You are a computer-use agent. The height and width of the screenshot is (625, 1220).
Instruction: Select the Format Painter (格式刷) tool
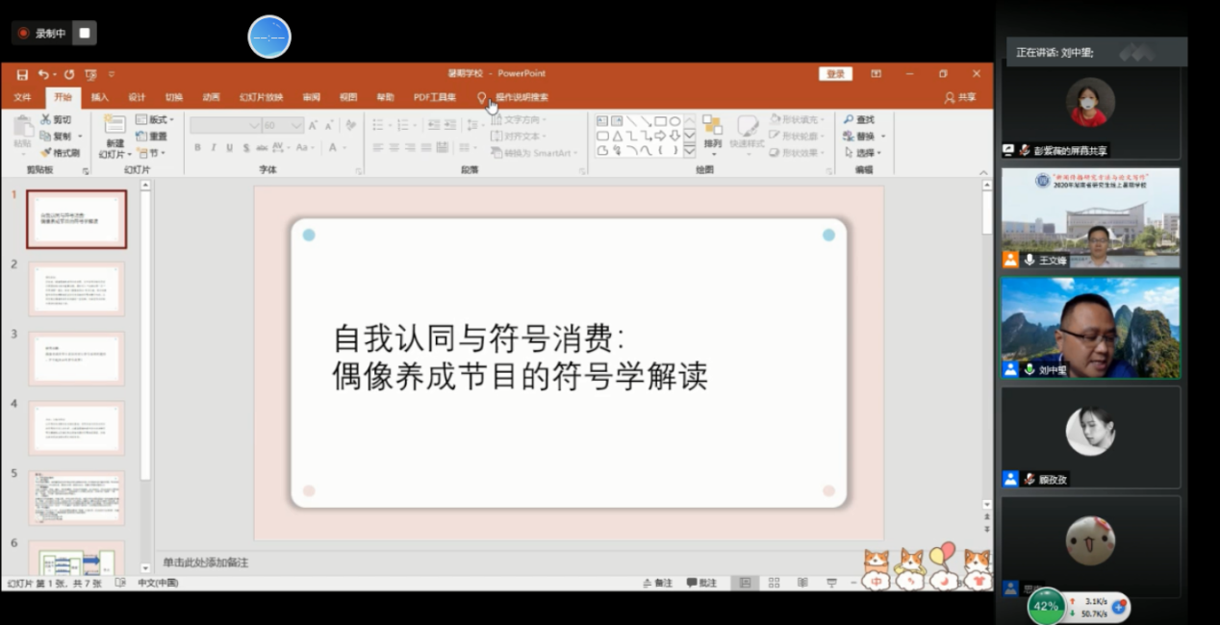pyautogui.click(x=61, y=153)
